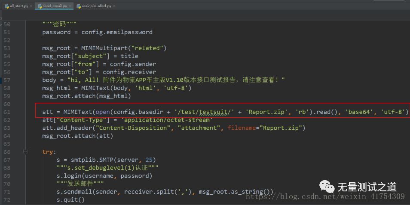Screen dimensions: 410x205
Task: Click gutter line number 57
Action: tap(7, 80)
